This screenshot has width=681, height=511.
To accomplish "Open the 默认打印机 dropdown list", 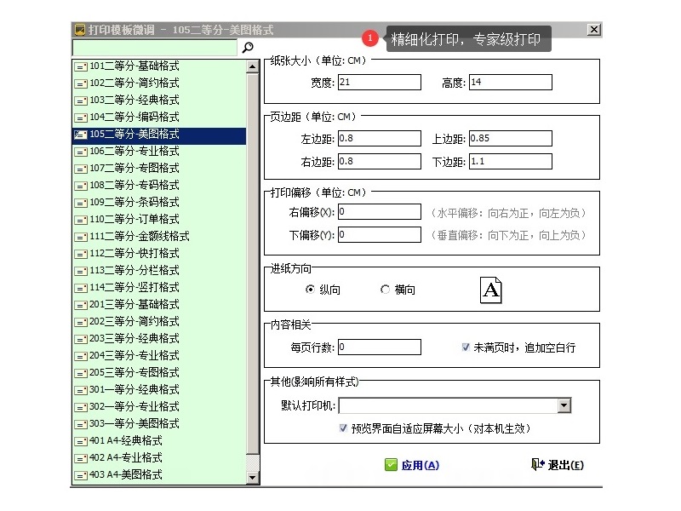I will [x=564, y=406].
